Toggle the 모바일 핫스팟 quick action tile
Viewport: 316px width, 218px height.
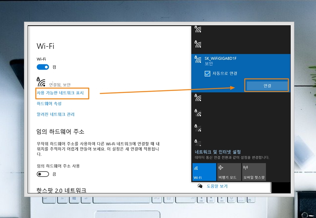coord(254,172)
